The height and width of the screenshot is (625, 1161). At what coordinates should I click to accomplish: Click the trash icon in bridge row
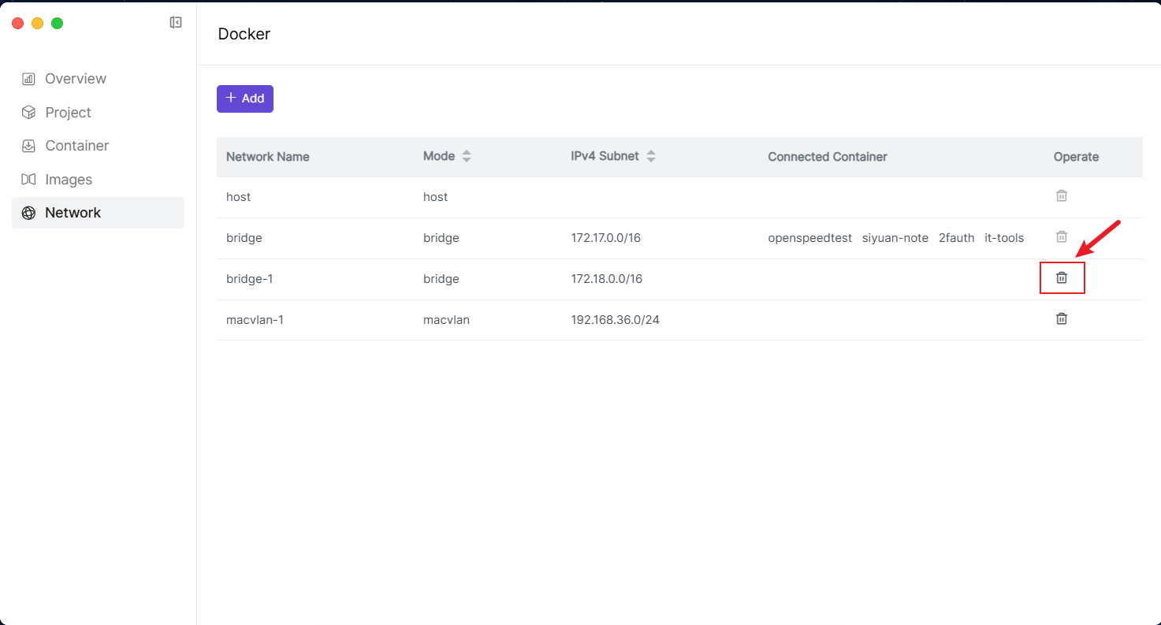[x=1062, y=237]
